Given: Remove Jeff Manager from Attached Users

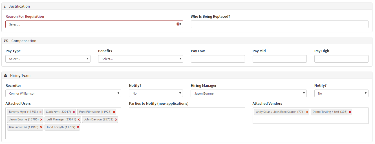Looking at the screenshot, I should coord(79,120).
